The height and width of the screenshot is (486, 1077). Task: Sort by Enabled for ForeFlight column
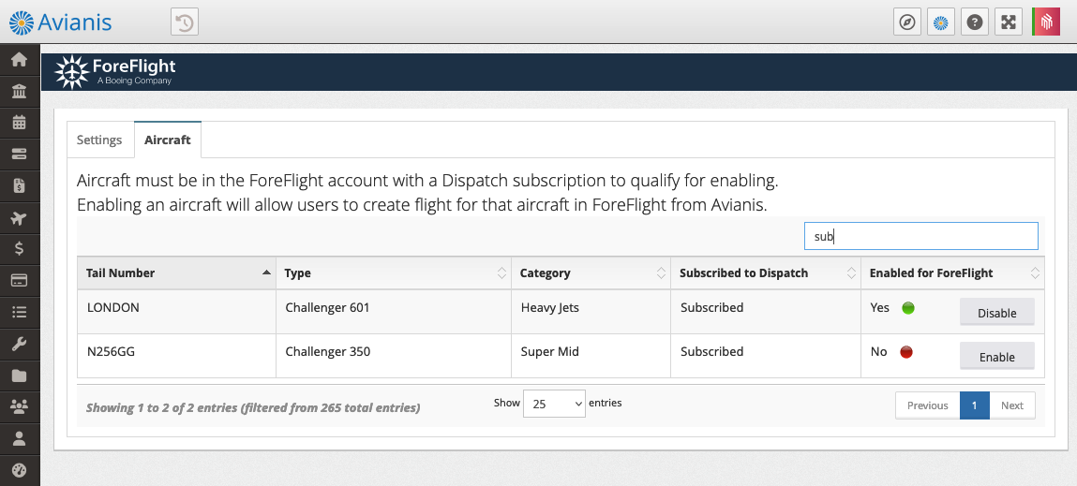click(952, 272)
